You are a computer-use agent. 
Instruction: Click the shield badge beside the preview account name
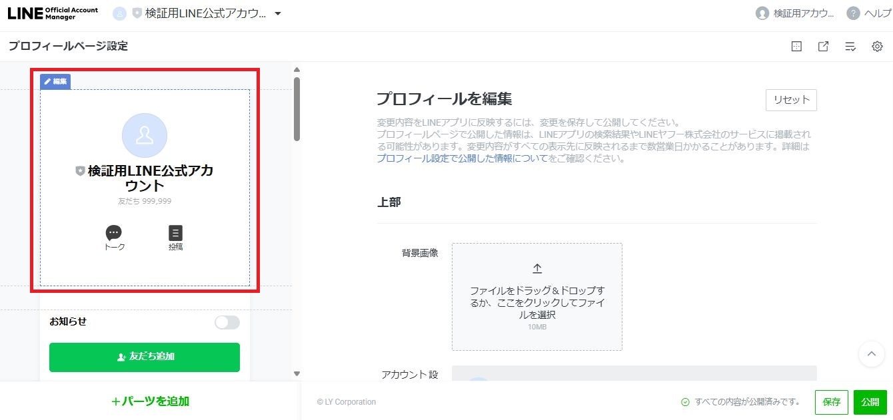click(x=81, y=171)
